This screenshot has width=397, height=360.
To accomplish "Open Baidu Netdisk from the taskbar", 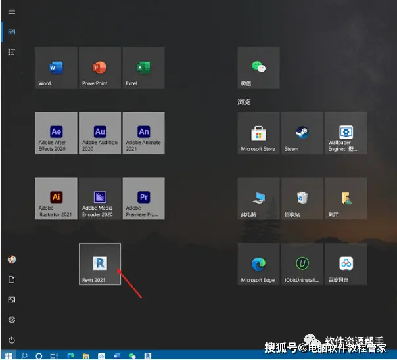I will [x=101, y=356].
